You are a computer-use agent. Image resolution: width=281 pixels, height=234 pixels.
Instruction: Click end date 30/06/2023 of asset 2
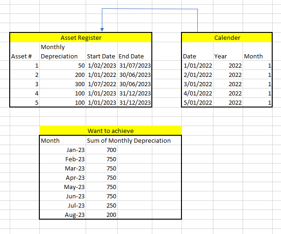(135, 75)
